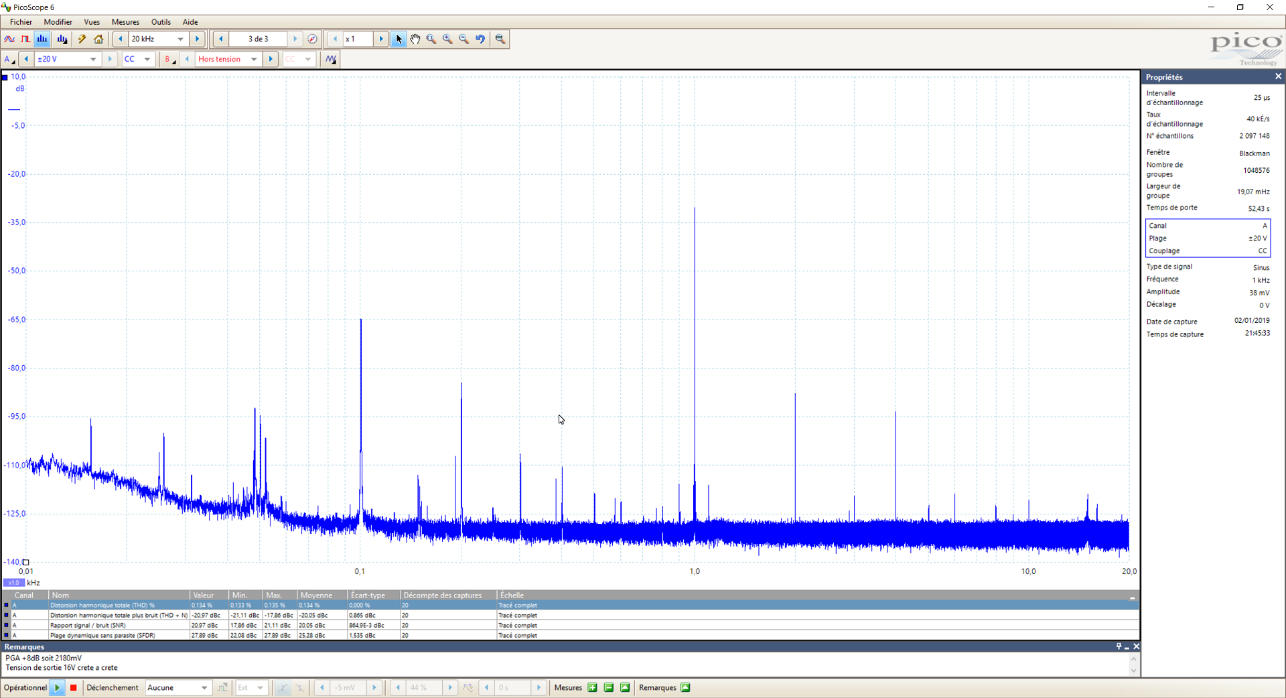Select the THD + N measurement row

pyautogui.click(x=571, y=615)
